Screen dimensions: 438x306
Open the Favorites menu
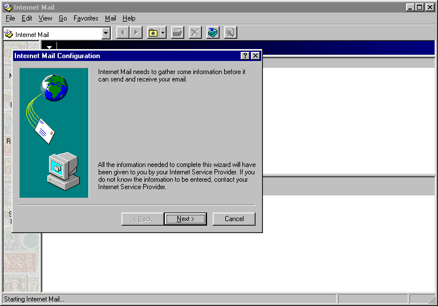[x=86, y=18]
